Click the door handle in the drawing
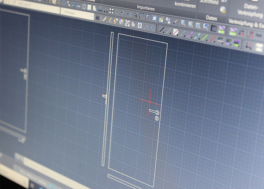 (x=154, y=111)
